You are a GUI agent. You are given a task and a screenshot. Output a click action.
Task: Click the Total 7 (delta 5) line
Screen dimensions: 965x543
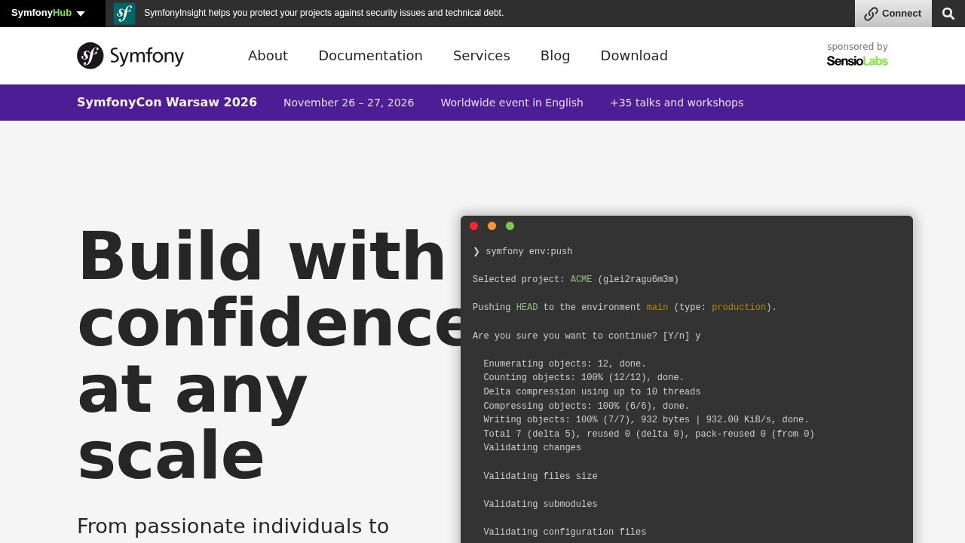click(649, 434)
